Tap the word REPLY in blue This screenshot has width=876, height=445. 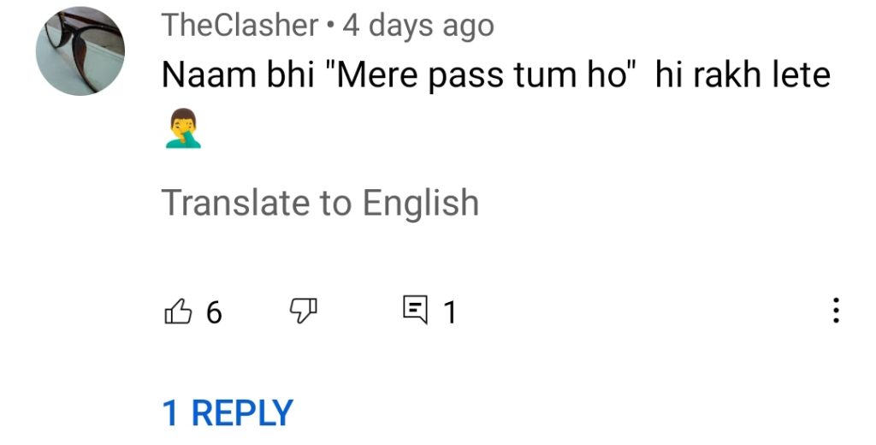pos(242,413)
